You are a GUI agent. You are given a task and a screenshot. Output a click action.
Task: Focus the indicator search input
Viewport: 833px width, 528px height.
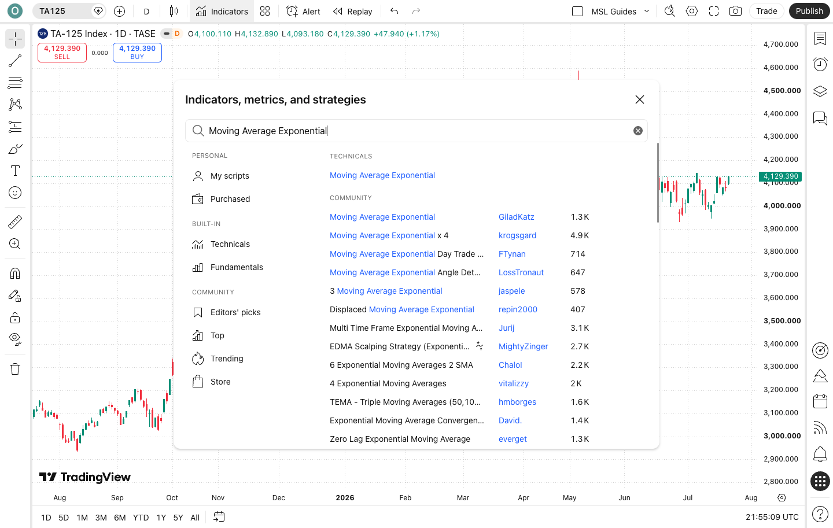click(417, 131)
